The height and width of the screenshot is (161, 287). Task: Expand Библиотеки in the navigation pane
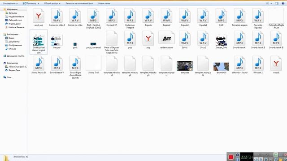13,34
